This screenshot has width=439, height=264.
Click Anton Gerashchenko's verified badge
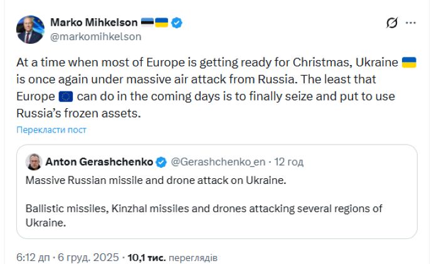161,162
